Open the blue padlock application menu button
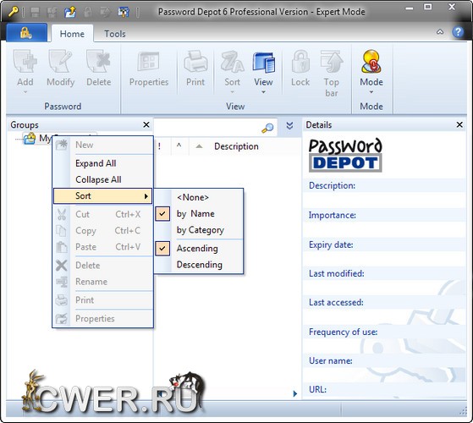This screenshot has width=473, height=423. (26, 32)
